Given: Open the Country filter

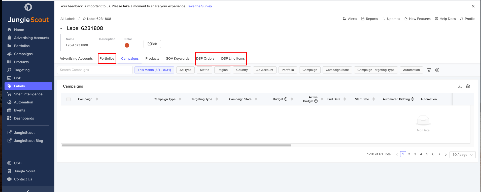Looking at the screenshot, I should (242, 70).
